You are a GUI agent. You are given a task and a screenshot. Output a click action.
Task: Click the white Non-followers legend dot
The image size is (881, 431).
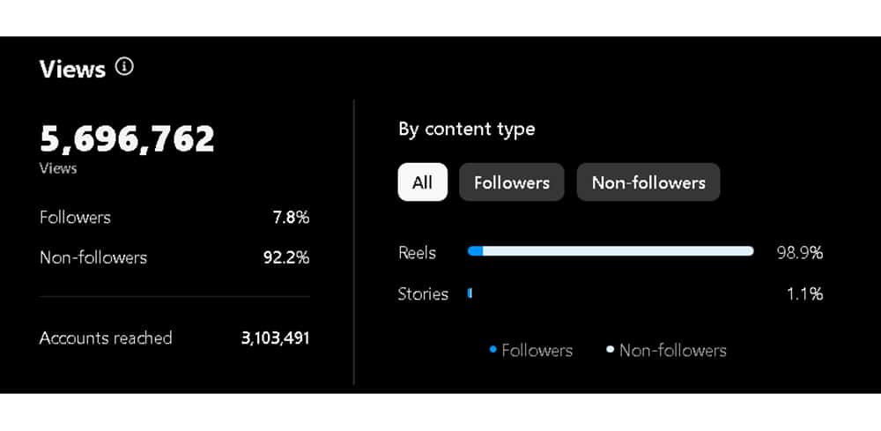[611, 350]
